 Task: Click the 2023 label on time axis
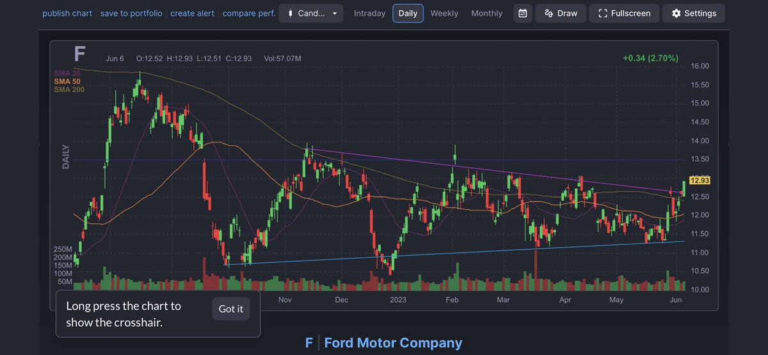pos(398,299)
